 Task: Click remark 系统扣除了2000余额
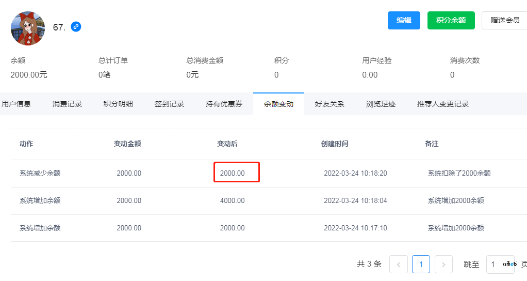[459, 174]
